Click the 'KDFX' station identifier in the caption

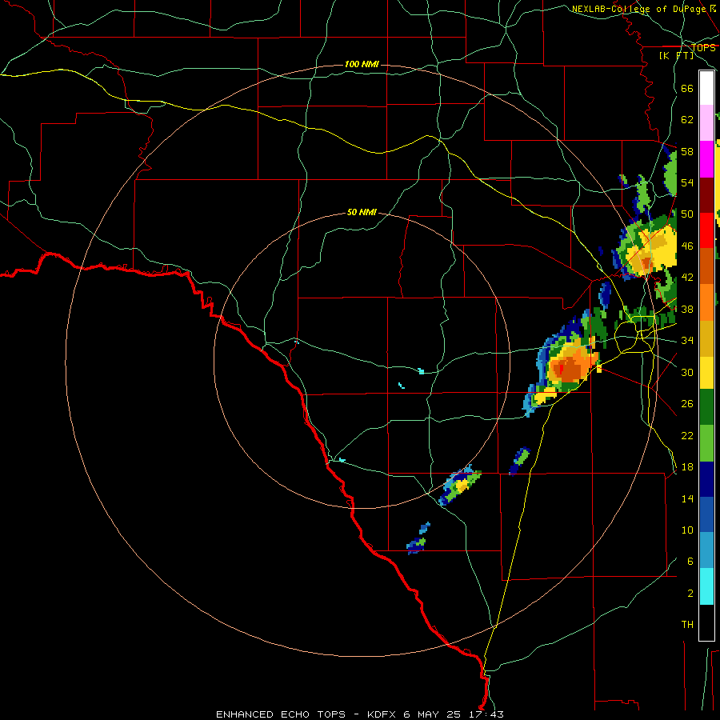(x=382, y=714)
